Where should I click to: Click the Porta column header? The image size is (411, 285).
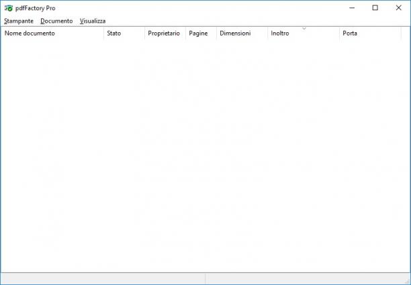coord(371,34)
